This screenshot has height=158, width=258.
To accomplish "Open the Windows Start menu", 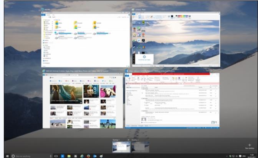I will pos(7,156).
